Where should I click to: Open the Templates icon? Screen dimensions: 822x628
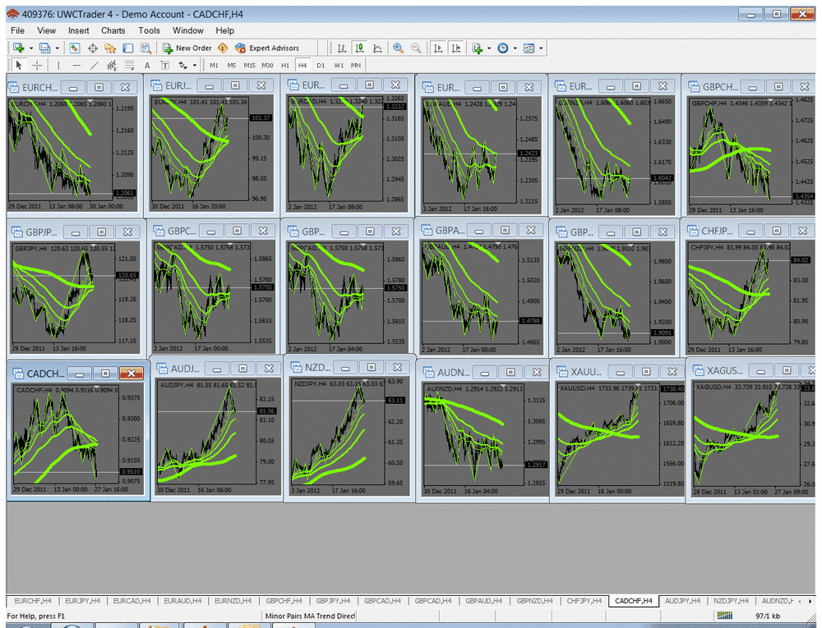tap(529, 48)
